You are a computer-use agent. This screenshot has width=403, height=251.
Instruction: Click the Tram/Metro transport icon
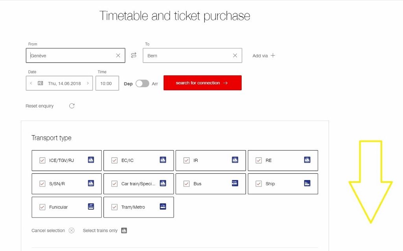[x=163, y=206]
